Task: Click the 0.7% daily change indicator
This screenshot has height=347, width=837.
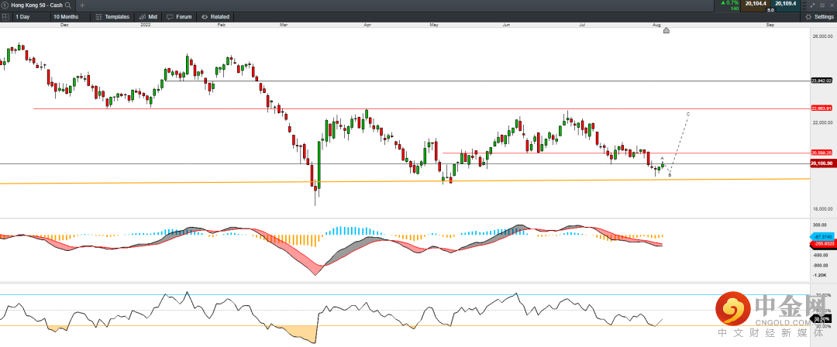Action: 730,2
